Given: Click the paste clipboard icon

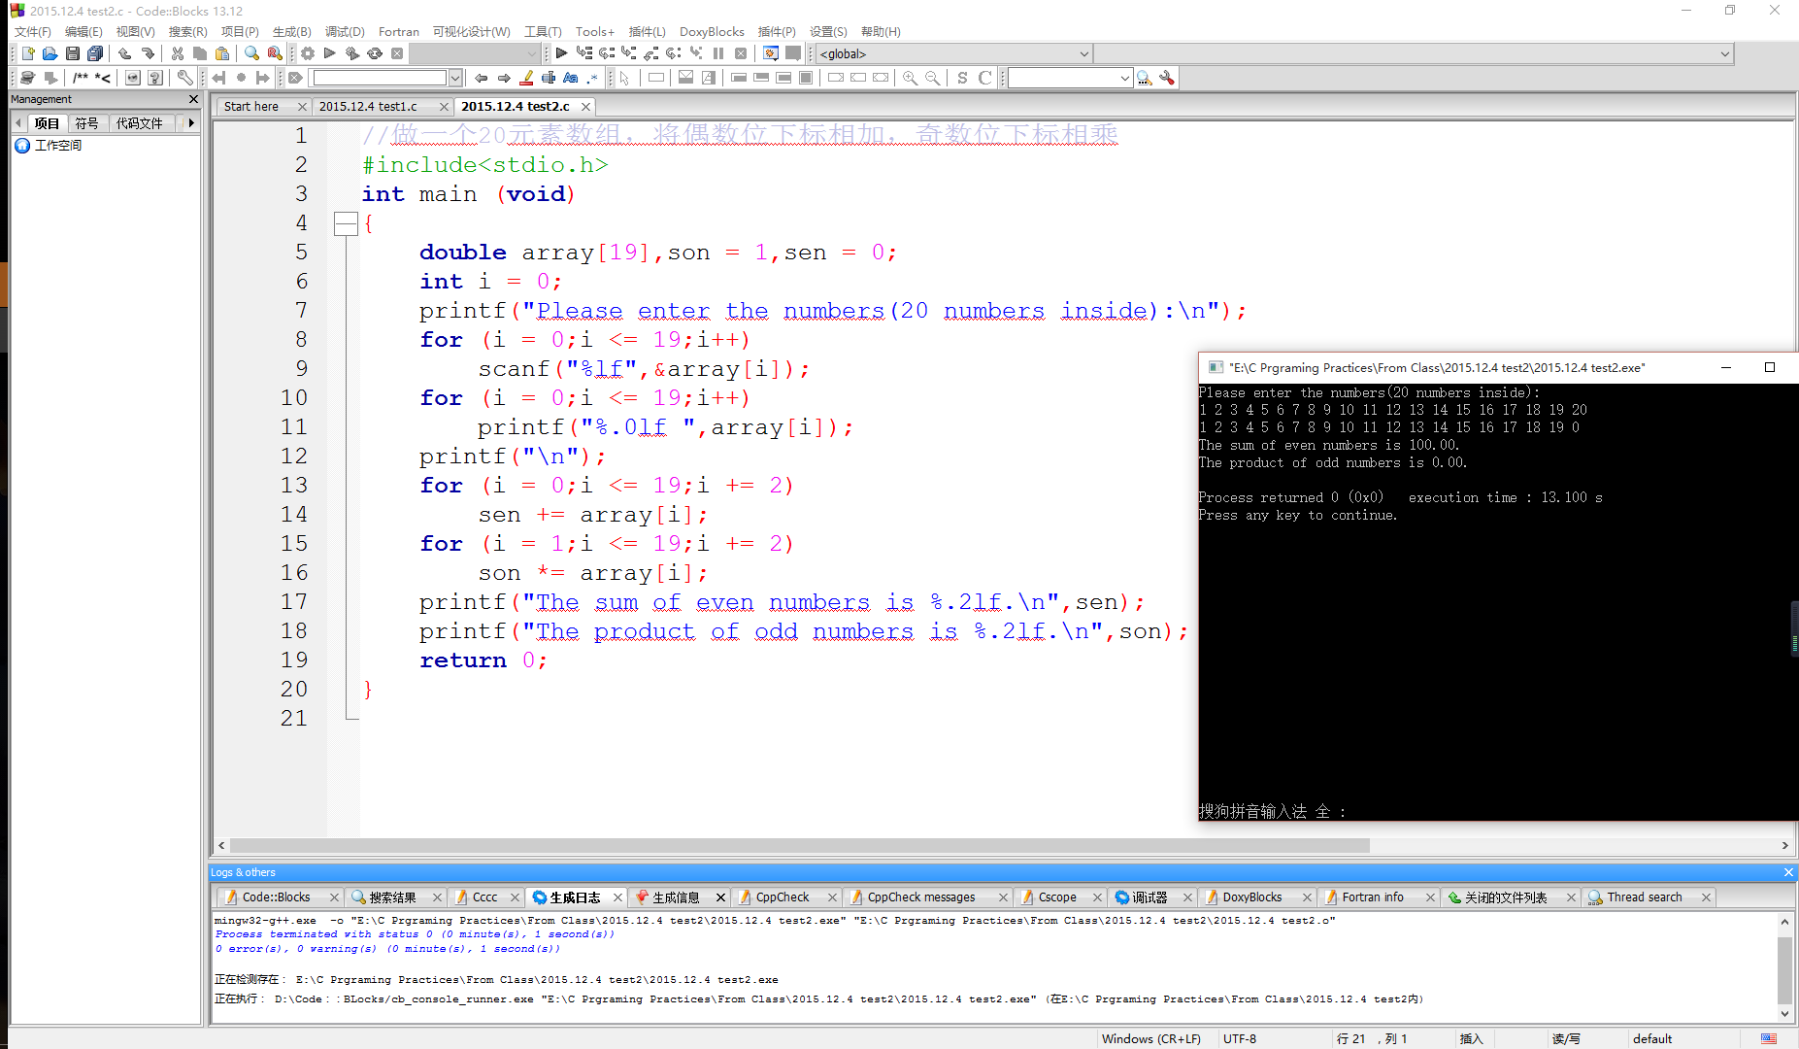Looking at the screenshot, I should tap(222, 53).
